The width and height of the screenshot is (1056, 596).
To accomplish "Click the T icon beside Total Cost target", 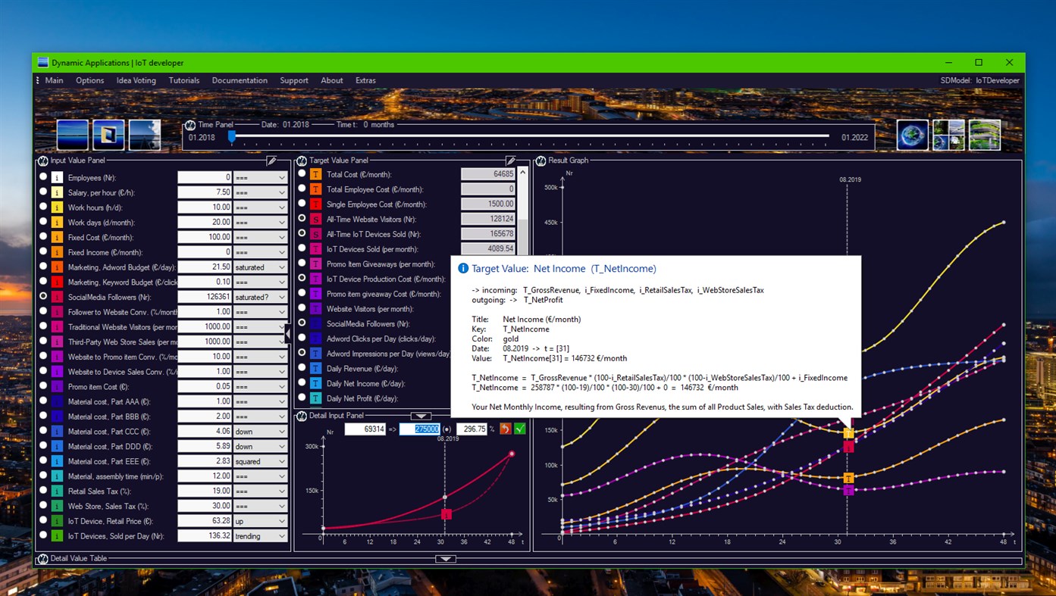I will point(316,173).
